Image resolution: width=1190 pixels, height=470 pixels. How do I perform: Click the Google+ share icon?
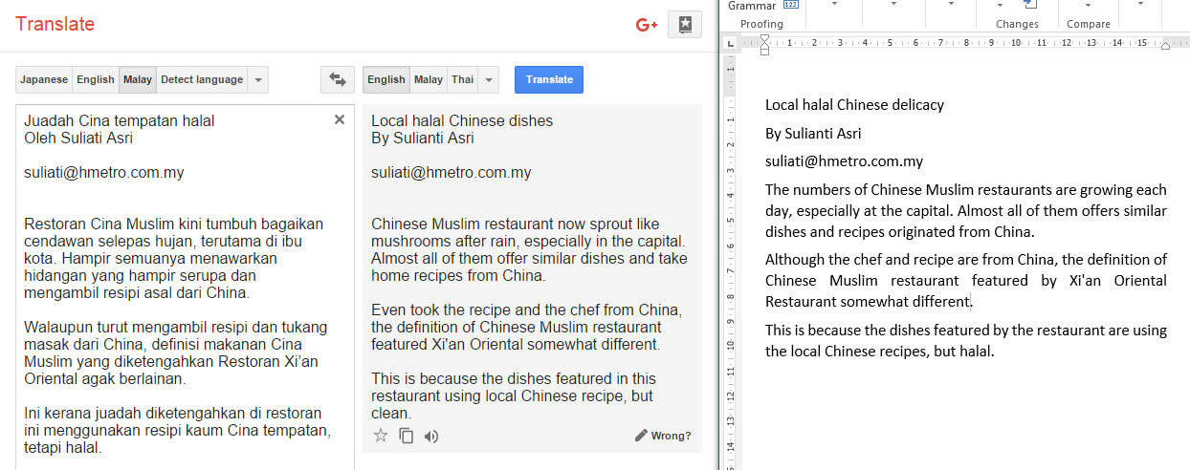(647, 25)
